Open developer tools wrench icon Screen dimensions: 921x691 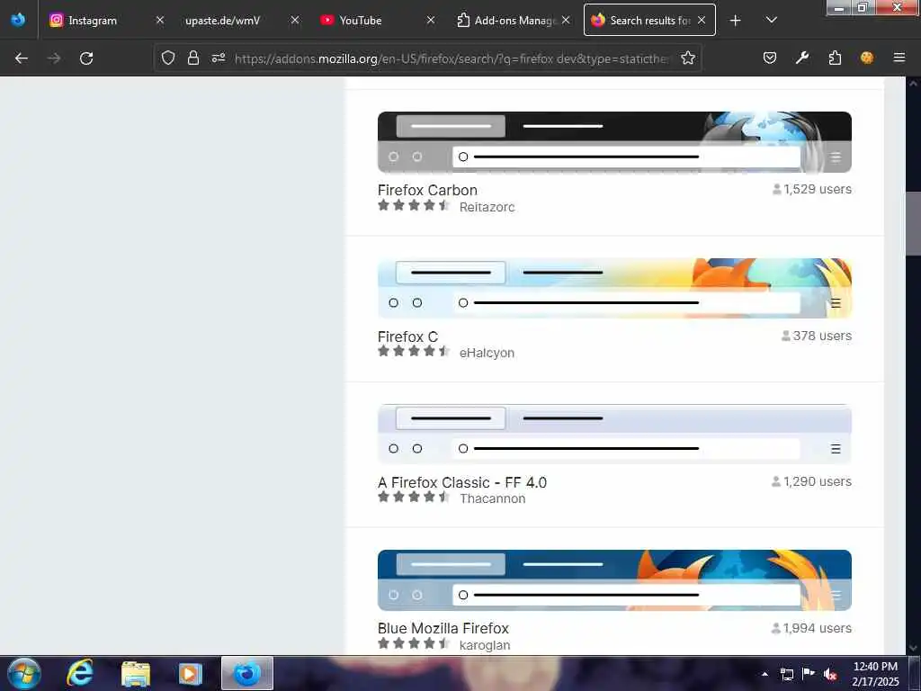tap(801, 58)
